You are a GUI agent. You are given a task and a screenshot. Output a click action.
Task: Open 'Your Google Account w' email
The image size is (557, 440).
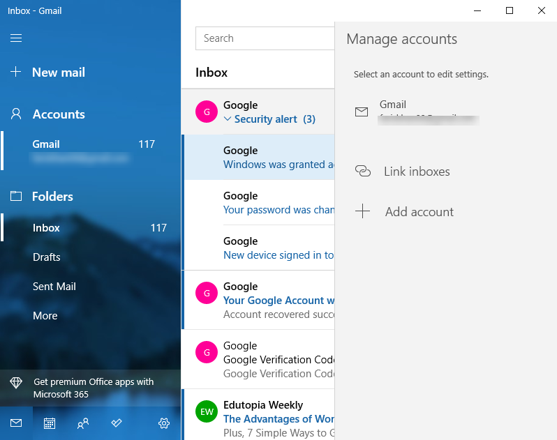(x=258, y=300)
